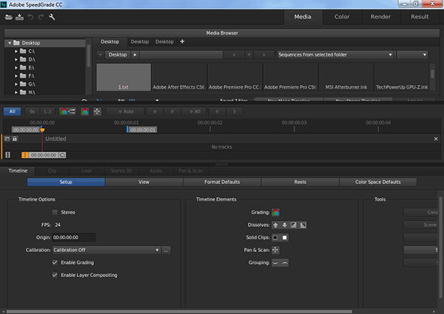Toggle the 6s view button
The image size is (444, 314).
point(33,112)
